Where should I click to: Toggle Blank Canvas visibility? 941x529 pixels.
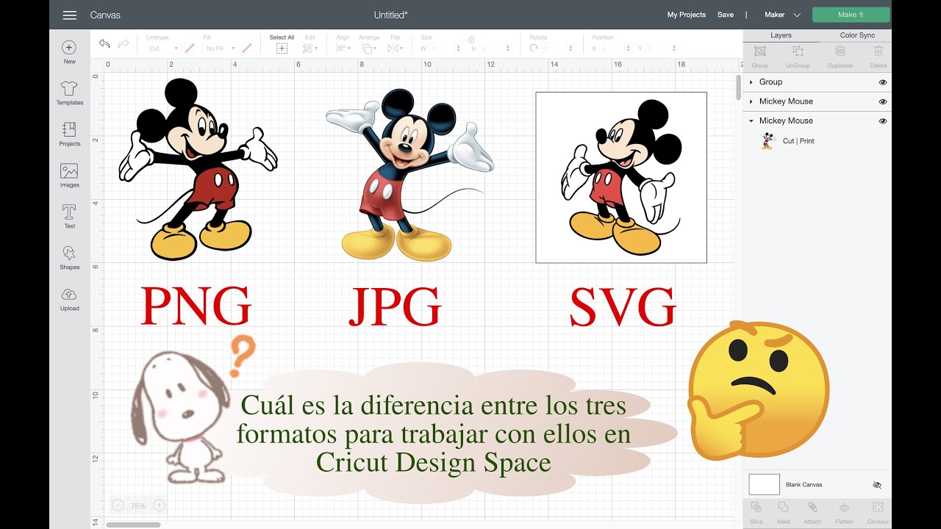click(x=876, y=485)
